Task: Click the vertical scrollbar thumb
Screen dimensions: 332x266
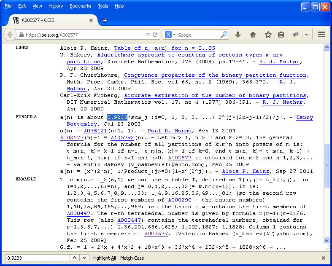Action: [327, 166]
